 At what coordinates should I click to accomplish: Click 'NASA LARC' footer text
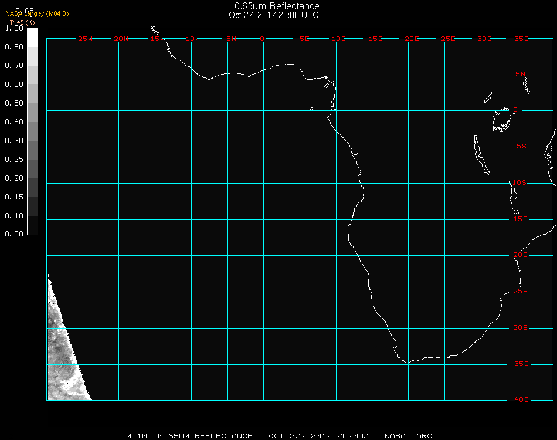coord(408,436)
